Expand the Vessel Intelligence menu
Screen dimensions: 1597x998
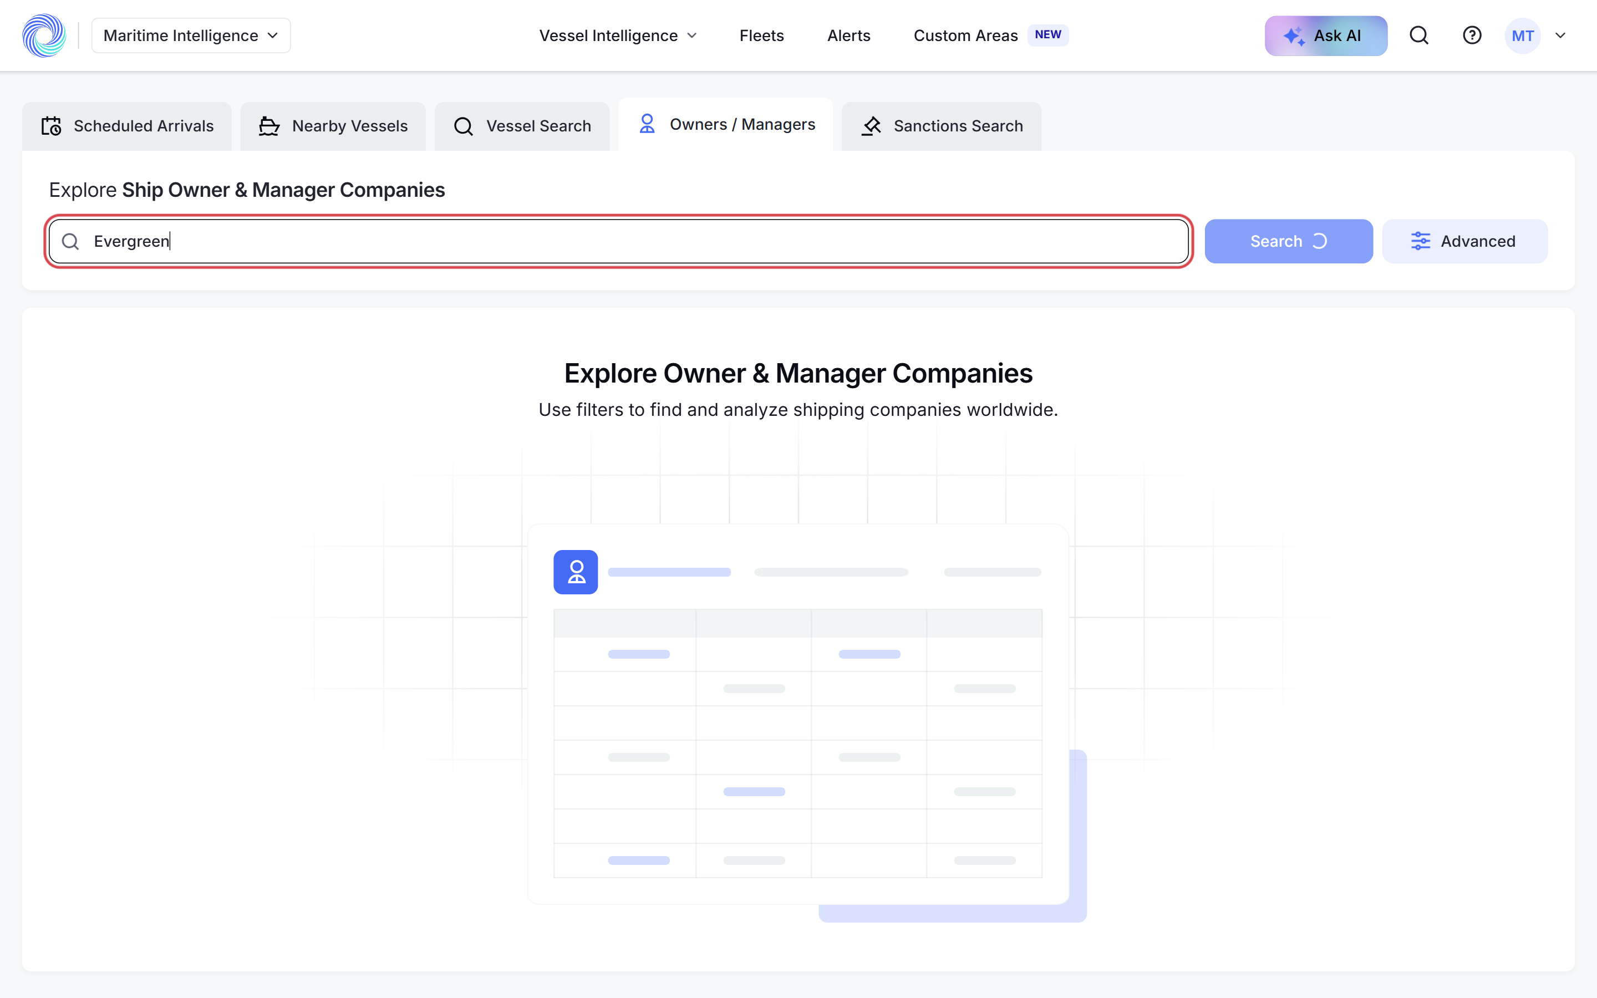pos(618,35)
